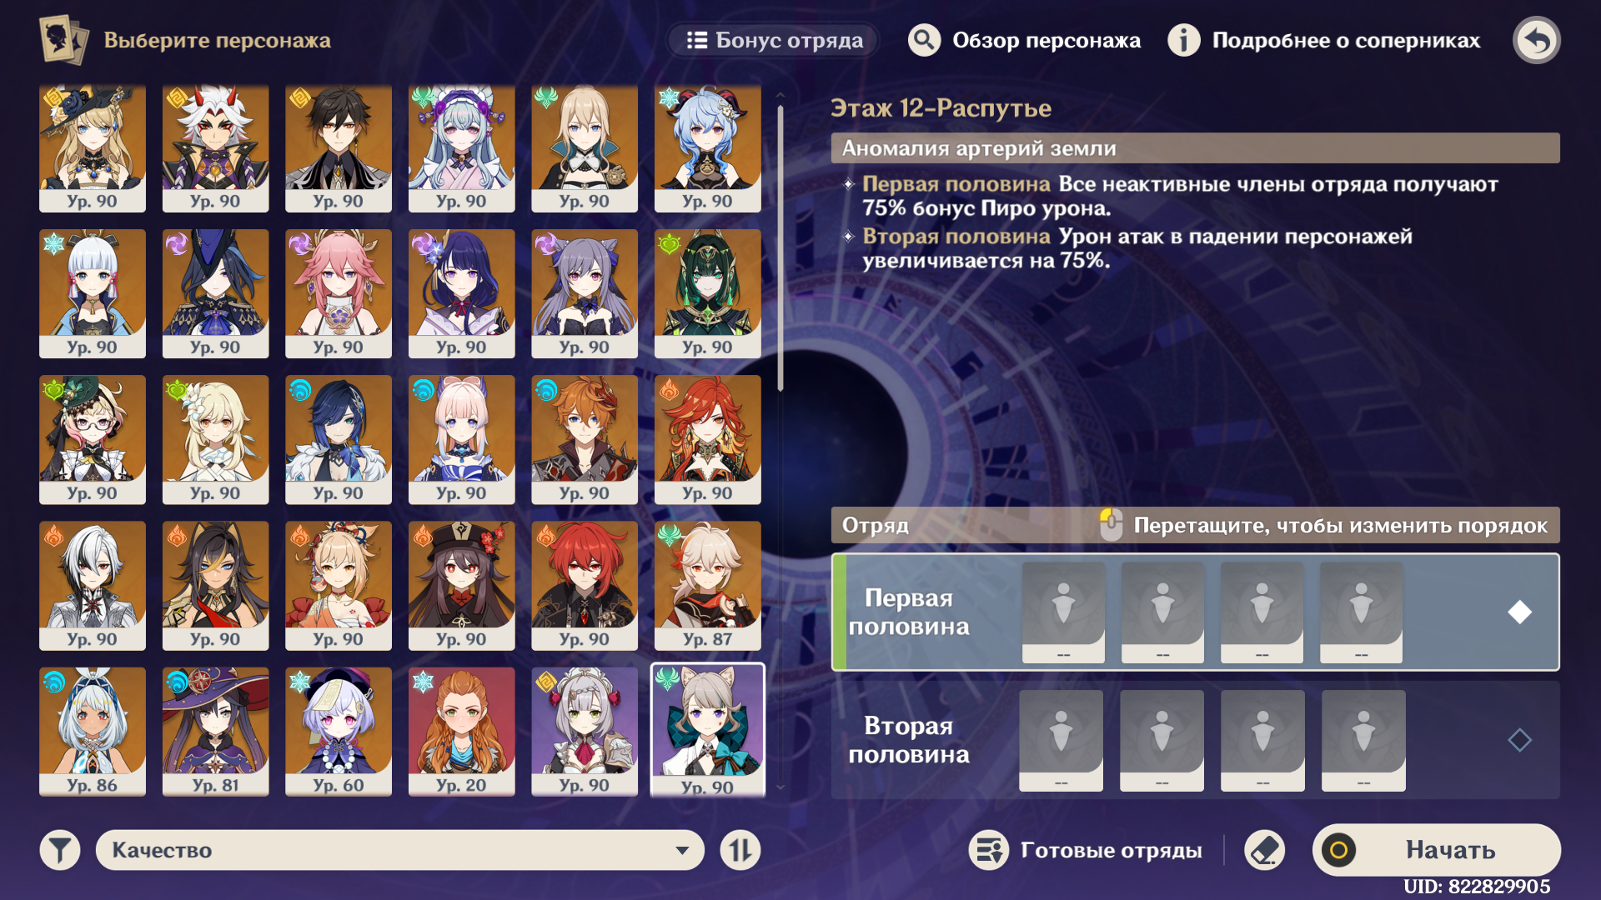Select the Первая половина team row
Screen dimensions: 1601x900
(x=1195, y=612)
